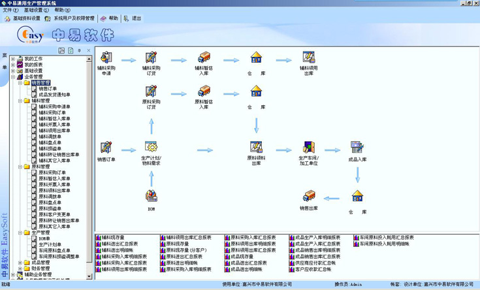Expand the 辅助业务管理 tree node
The width and height of the screenshot is (480, 290).
click(13, 275)
